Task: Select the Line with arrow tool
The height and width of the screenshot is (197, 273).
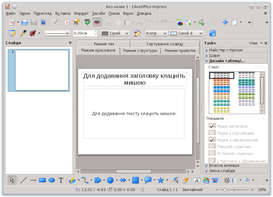Action: click(33, 180)
